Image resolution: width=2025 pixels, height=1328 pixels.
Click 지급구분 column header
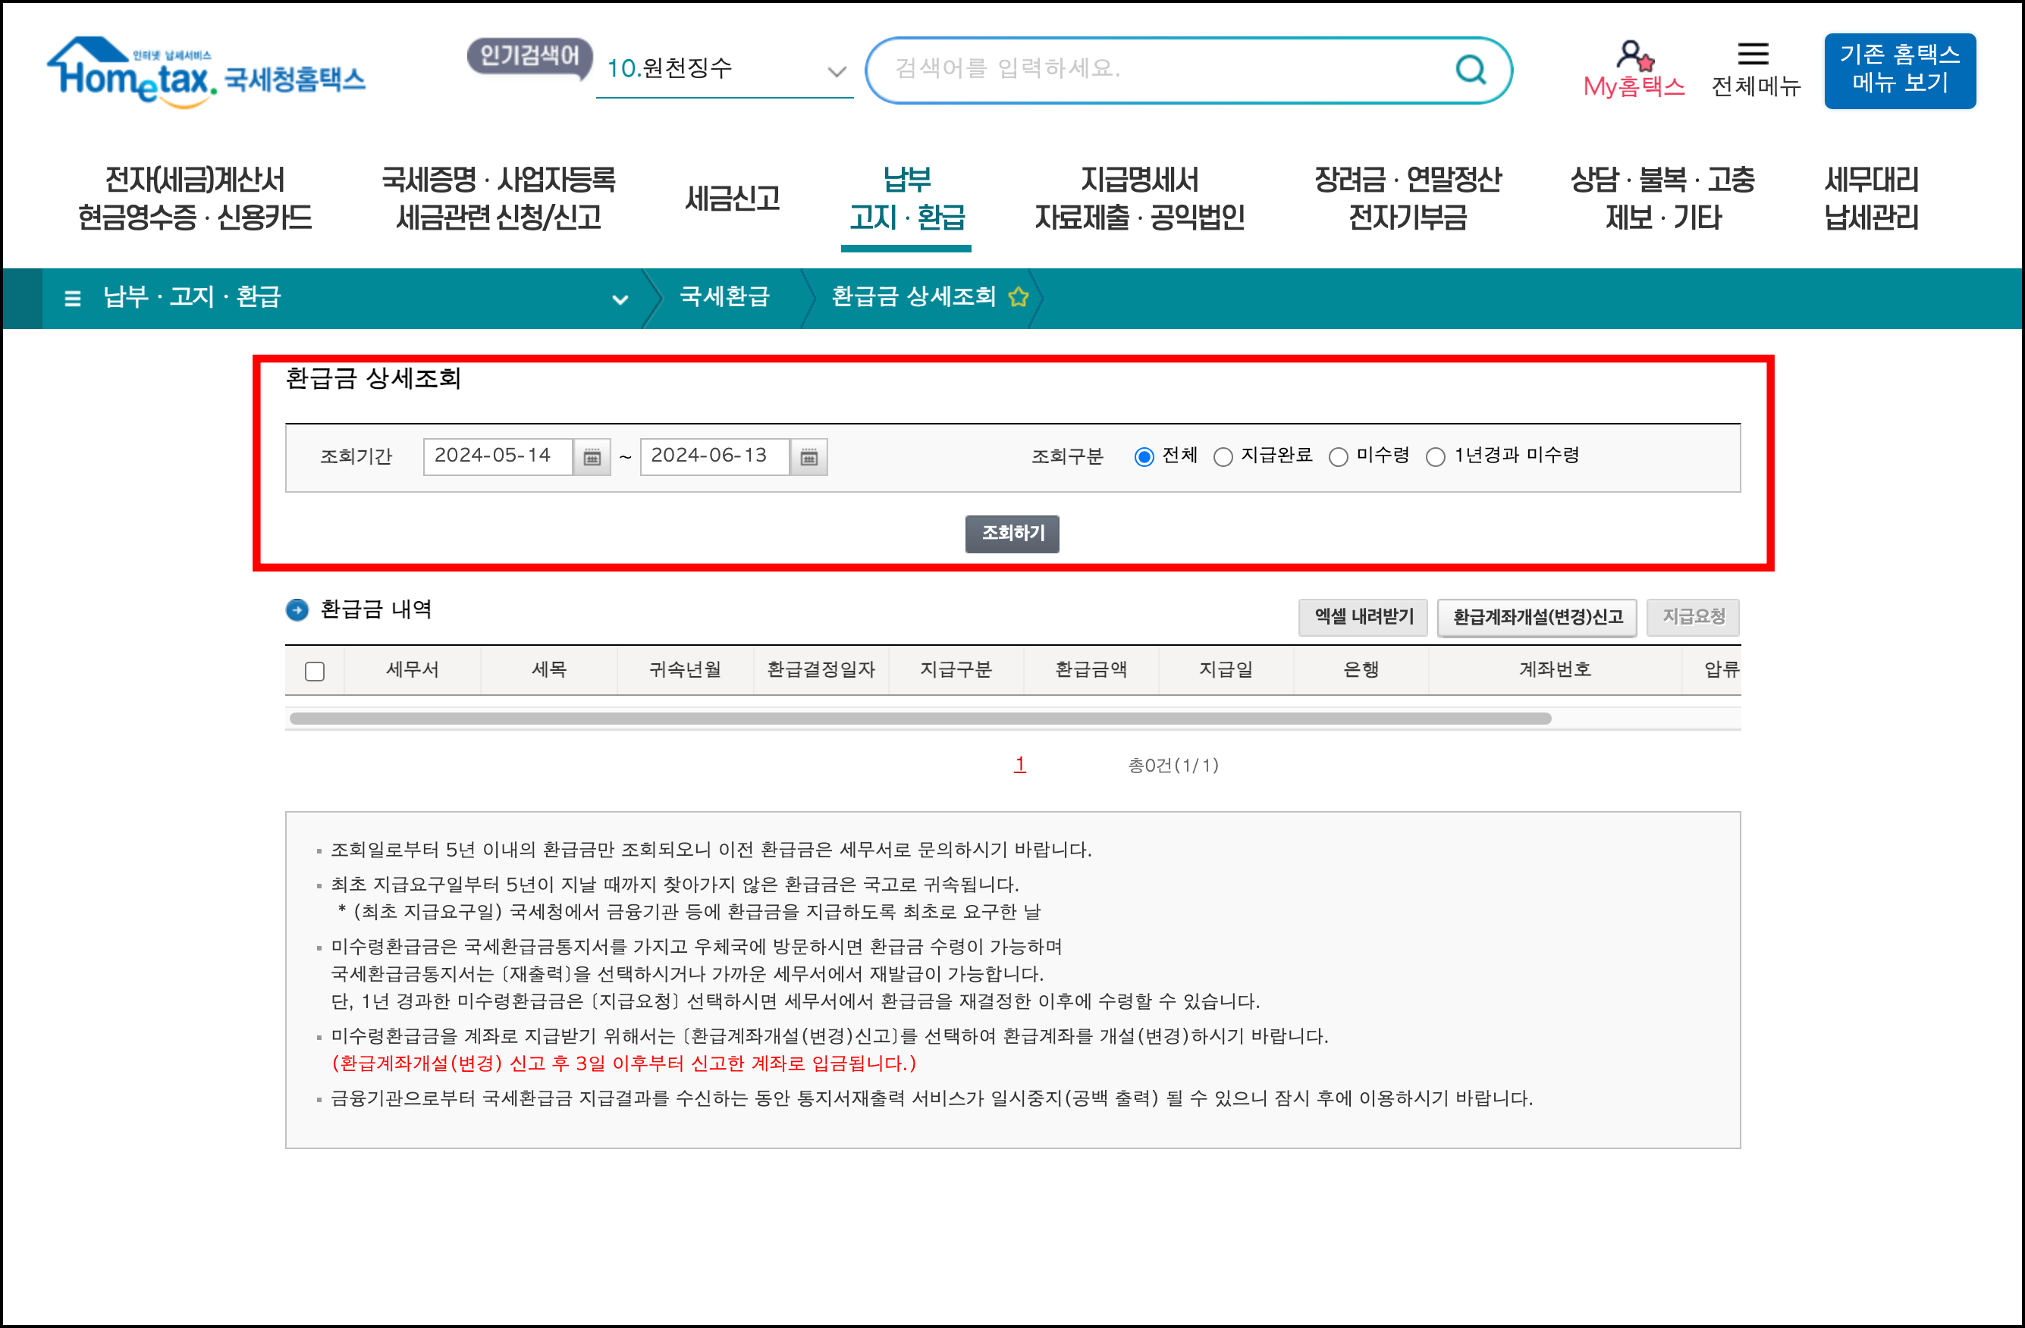click(956, 670)
